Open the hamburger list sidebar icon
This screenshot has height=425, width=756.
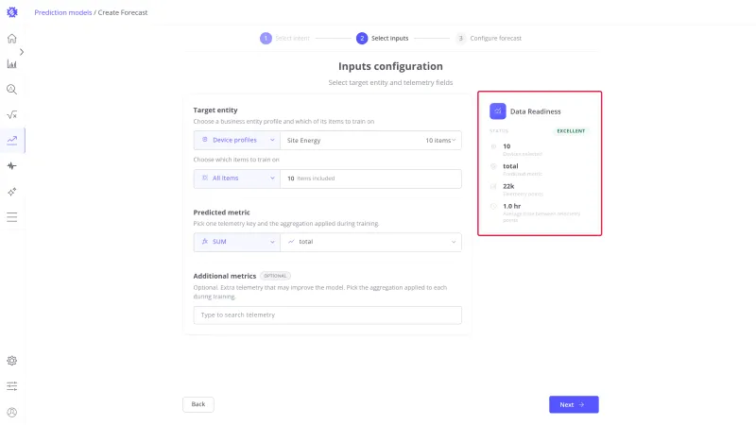[12, 217]
